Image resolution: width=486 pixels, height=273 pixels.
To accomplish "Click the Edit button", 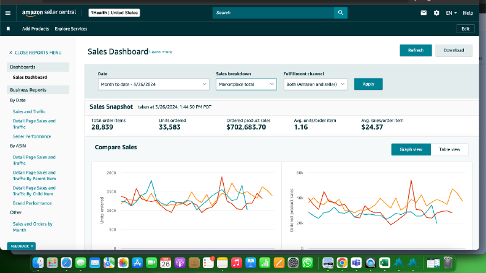I will [x=466, y=29].
